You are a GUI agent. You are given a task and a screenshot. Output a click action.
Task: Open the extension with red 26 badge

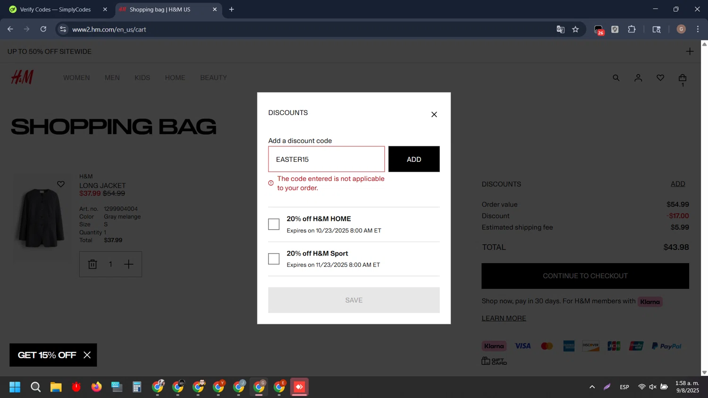[x=599, y=30]
